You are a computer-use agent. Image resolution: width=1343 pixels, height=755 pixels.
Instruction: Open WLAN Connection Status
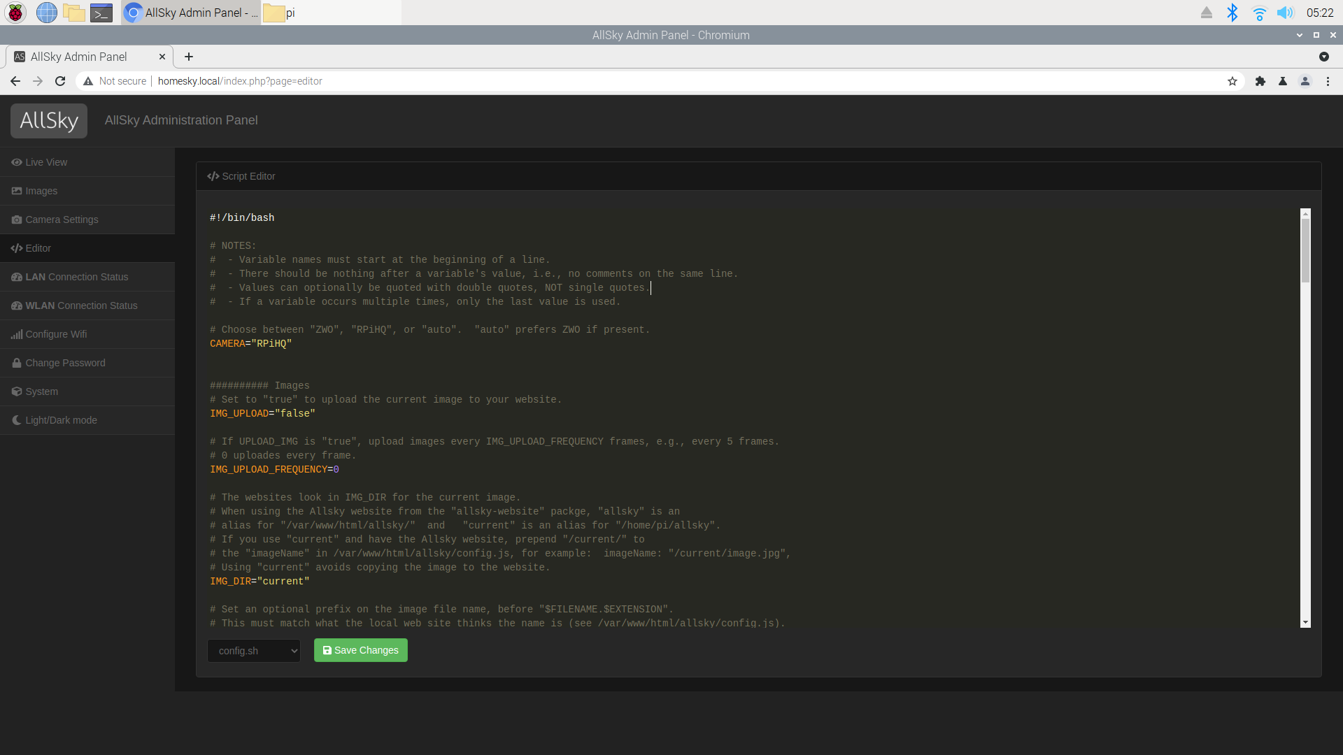[87, 305]
